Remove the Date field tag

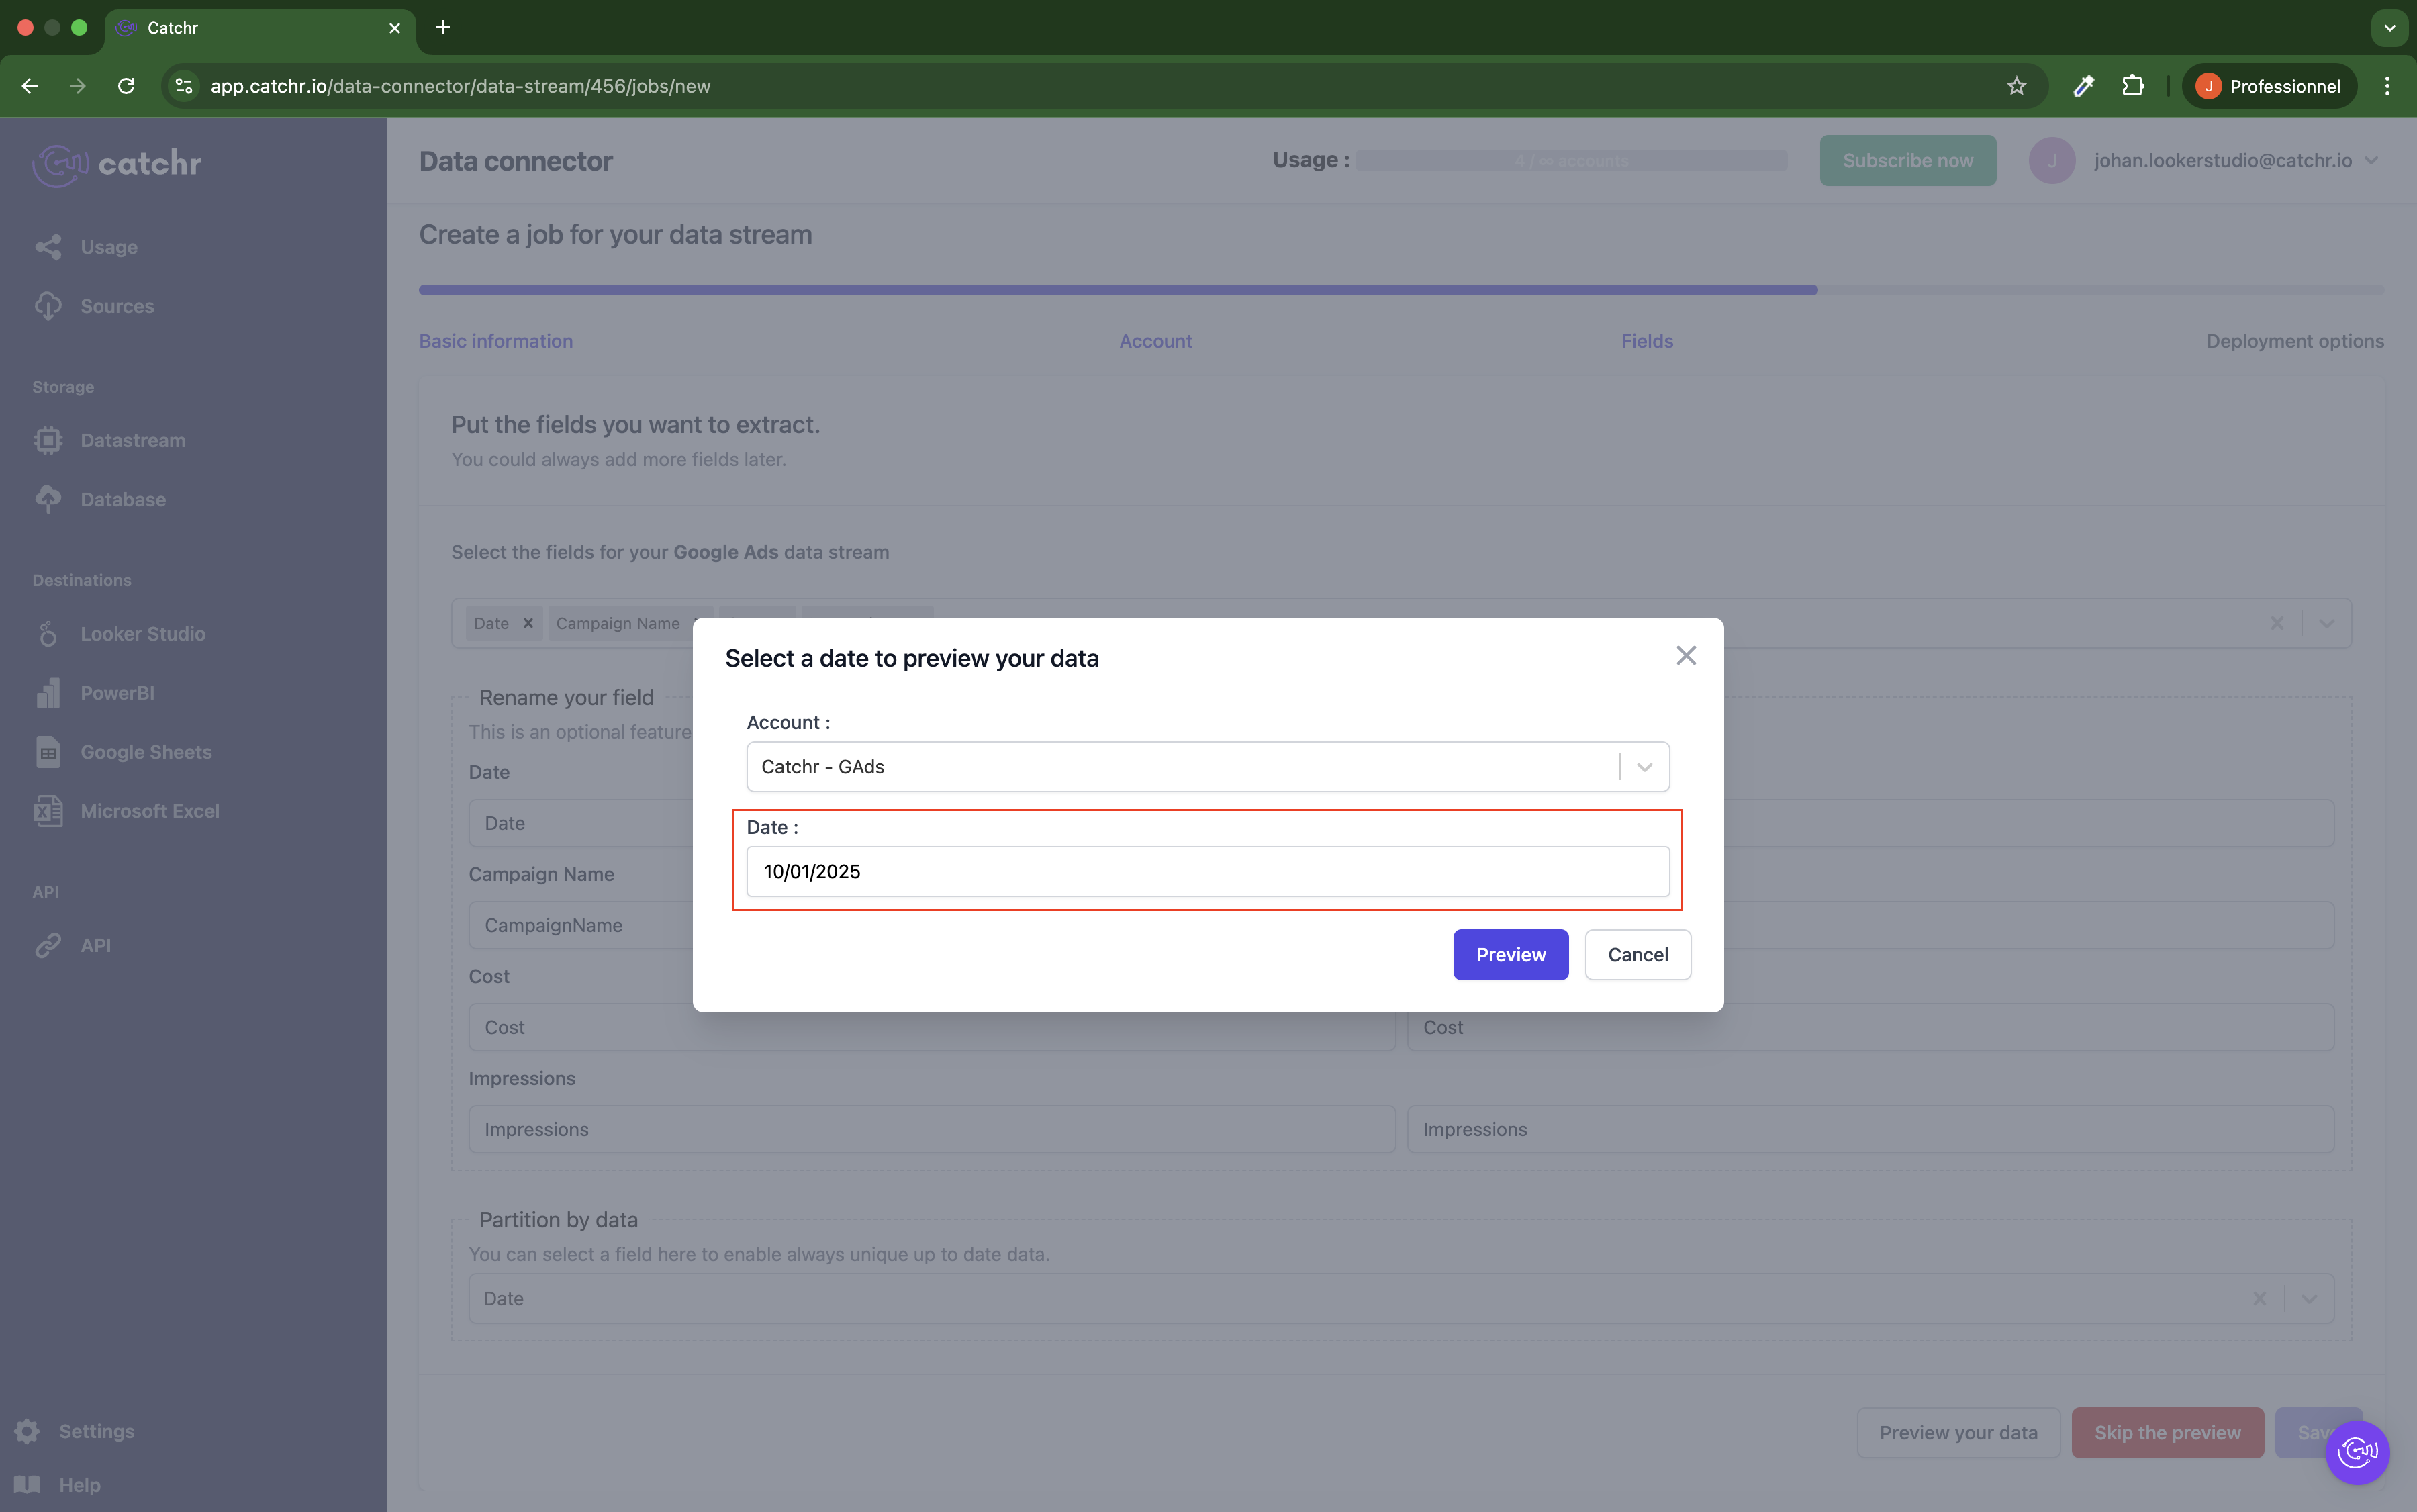click(x=528, y=624)
